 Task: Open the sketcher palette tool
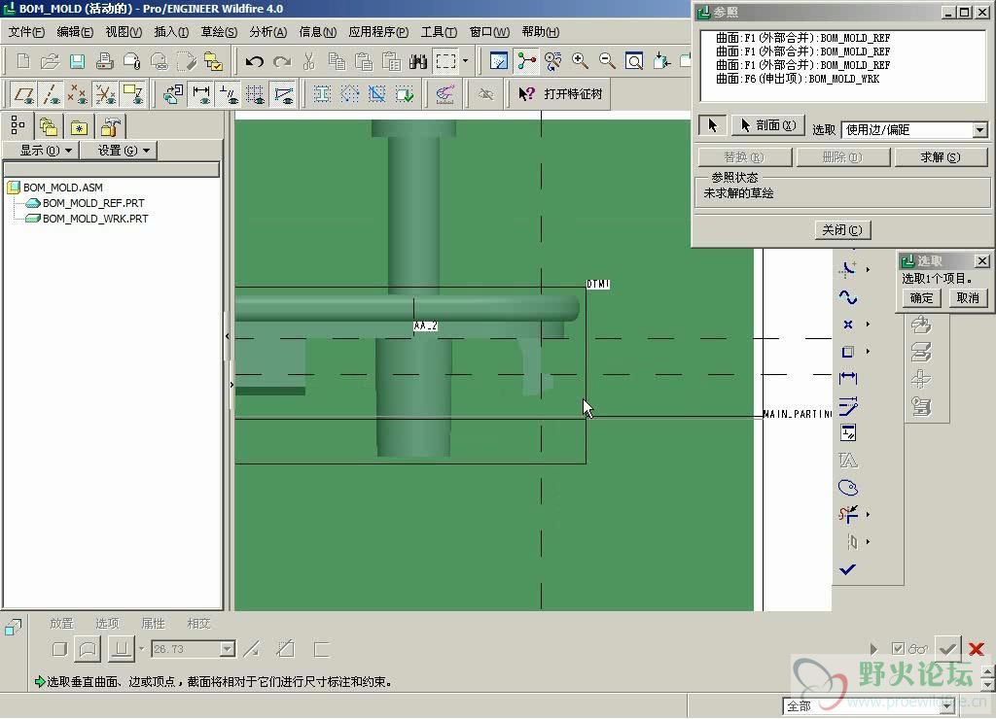click(x=848, y=488)
